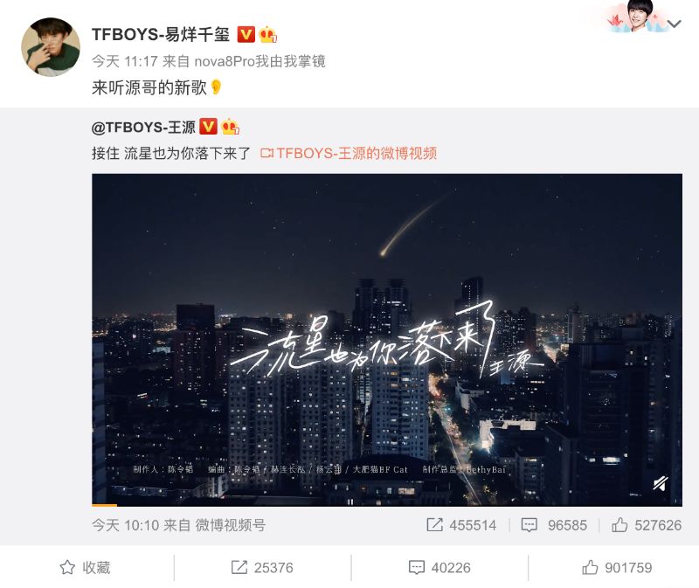This screenshot has height=588, width=699.
Task: Like the original post showing 527626
Action: pos(647,525)
